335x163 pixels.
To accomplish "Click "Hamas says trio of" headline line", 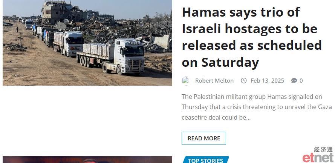I will pos(241,12).
